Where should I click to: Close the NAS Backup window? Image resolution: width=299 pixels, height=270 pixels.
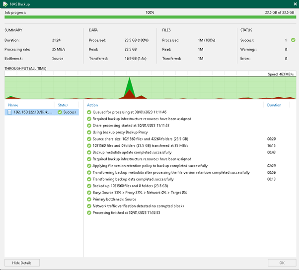coord(295,4)
